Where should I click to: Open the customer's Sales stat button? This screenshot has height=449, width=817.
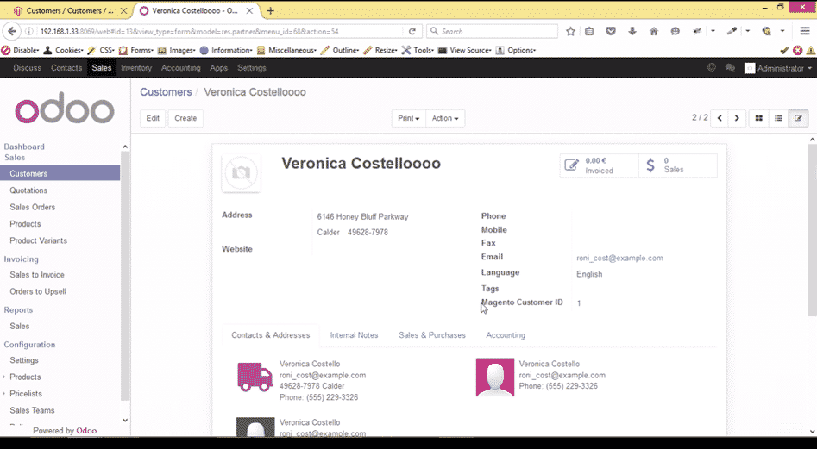(x=677, y=165)
